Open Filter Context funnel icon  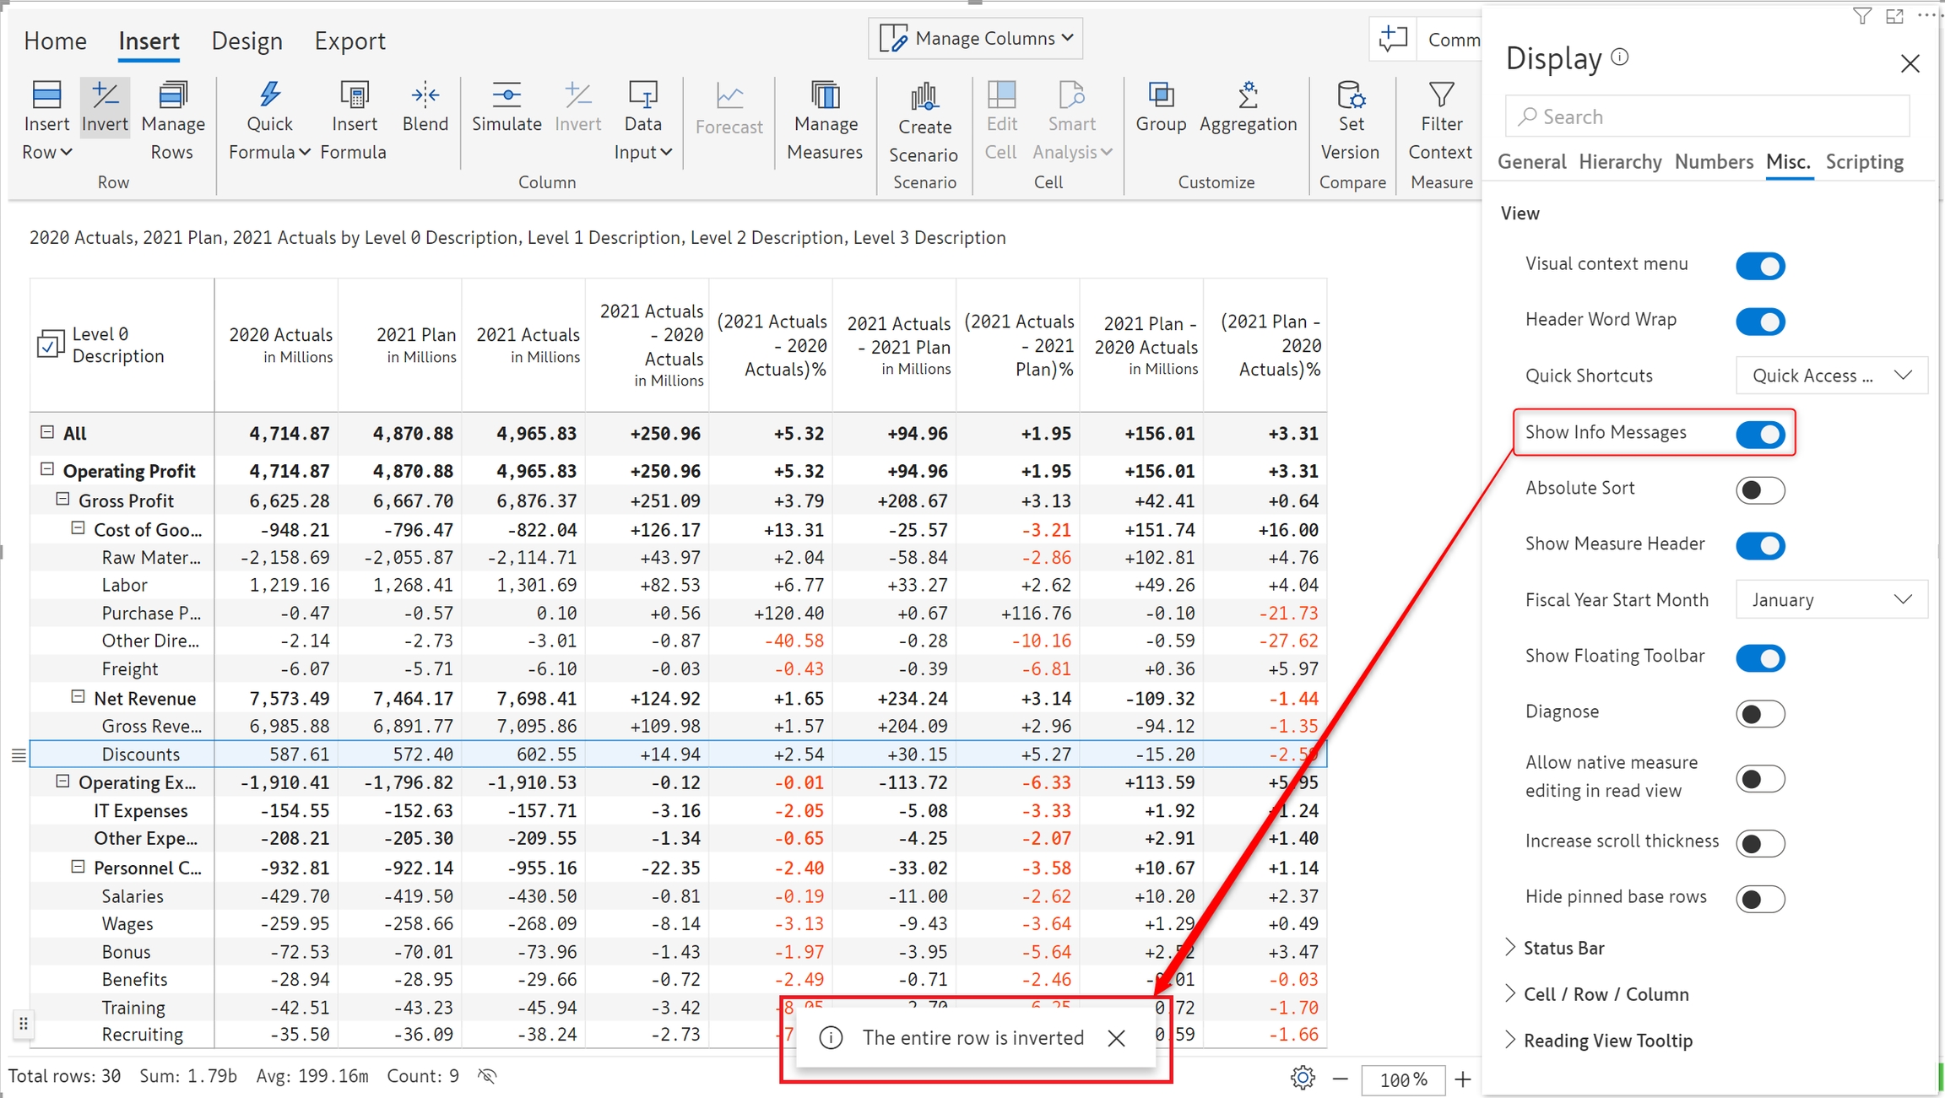click(x=1441, y=95)
